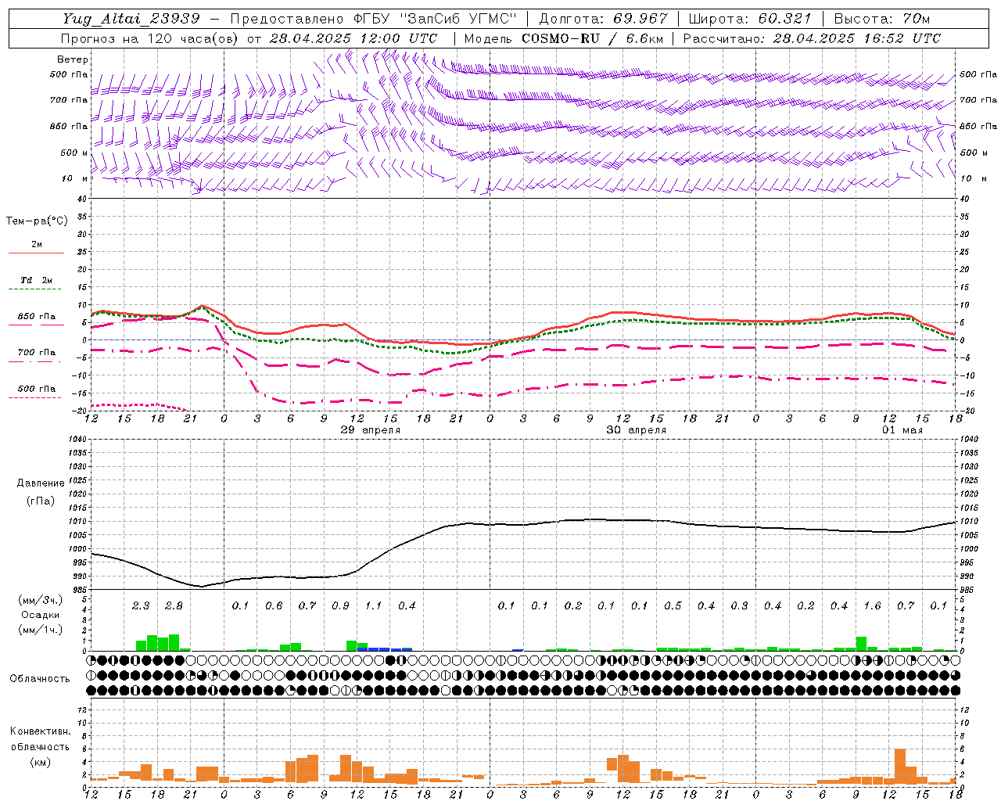This screenshot has width=1001, height=801.
Task: Click the forecast start time 28.04.2025 12:00 UTC
Action: (x=353, y=38)
